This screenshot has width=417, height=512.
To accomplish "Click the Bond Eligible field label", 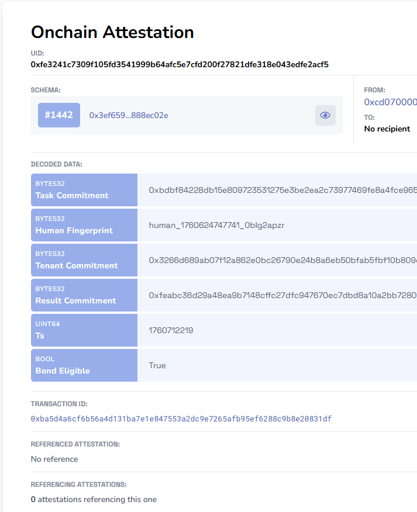I will point(63,371).
